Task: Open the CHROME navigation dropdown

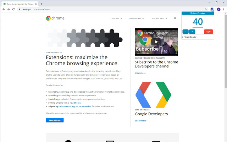Action: tap(116, 18)
